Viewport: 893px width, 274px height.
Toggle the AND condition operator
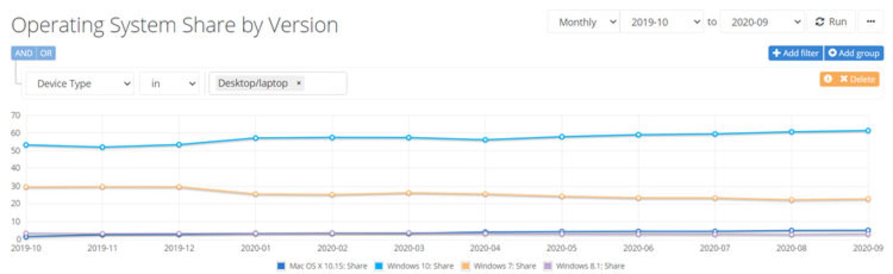23,53
